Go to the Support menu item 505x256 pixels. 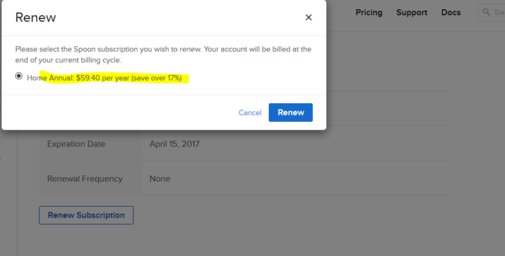click(x=412, y=13)
